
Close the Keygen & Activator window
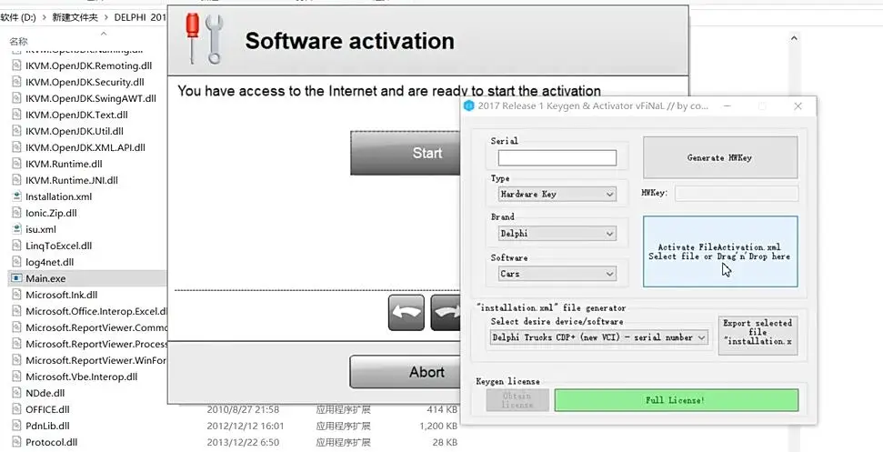click(798, 105)
